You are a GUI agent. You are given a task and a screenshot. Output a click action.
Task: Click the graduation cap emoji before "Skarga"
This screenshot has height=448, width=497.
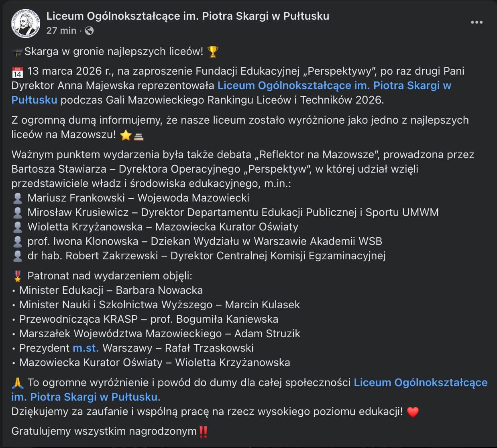pyautogui.click(x=17, y=52)
